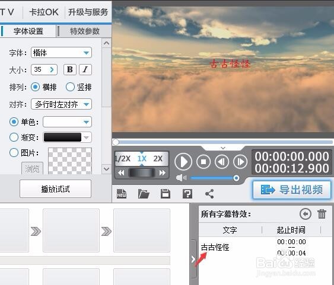
Task: Click the 播放试试 preview button
Action: tap(55, 189)
